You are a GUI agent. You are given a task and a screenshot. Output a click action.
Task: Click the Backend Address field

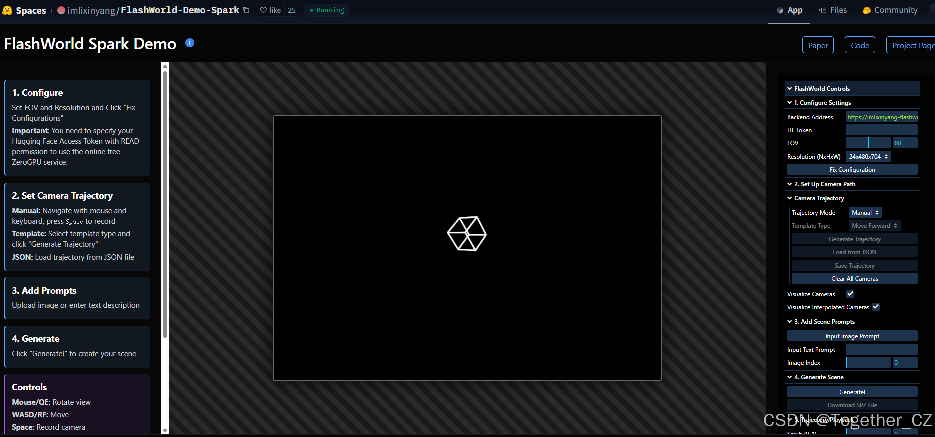click(x=882, y=117)
